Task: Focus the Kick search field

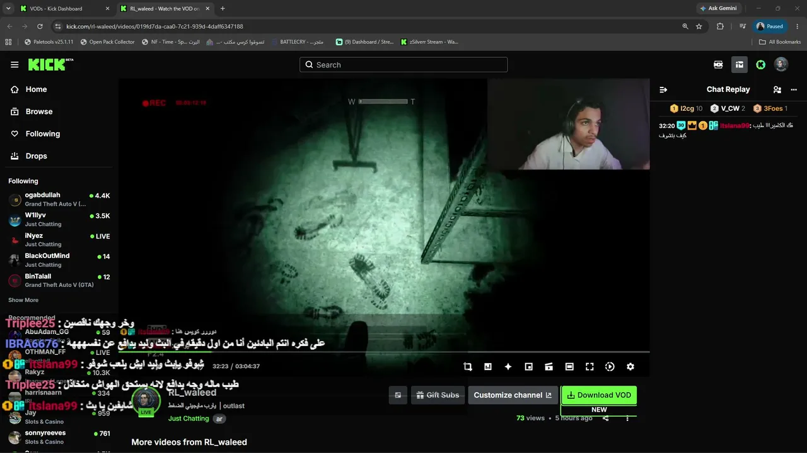Action: coord(403,65)
